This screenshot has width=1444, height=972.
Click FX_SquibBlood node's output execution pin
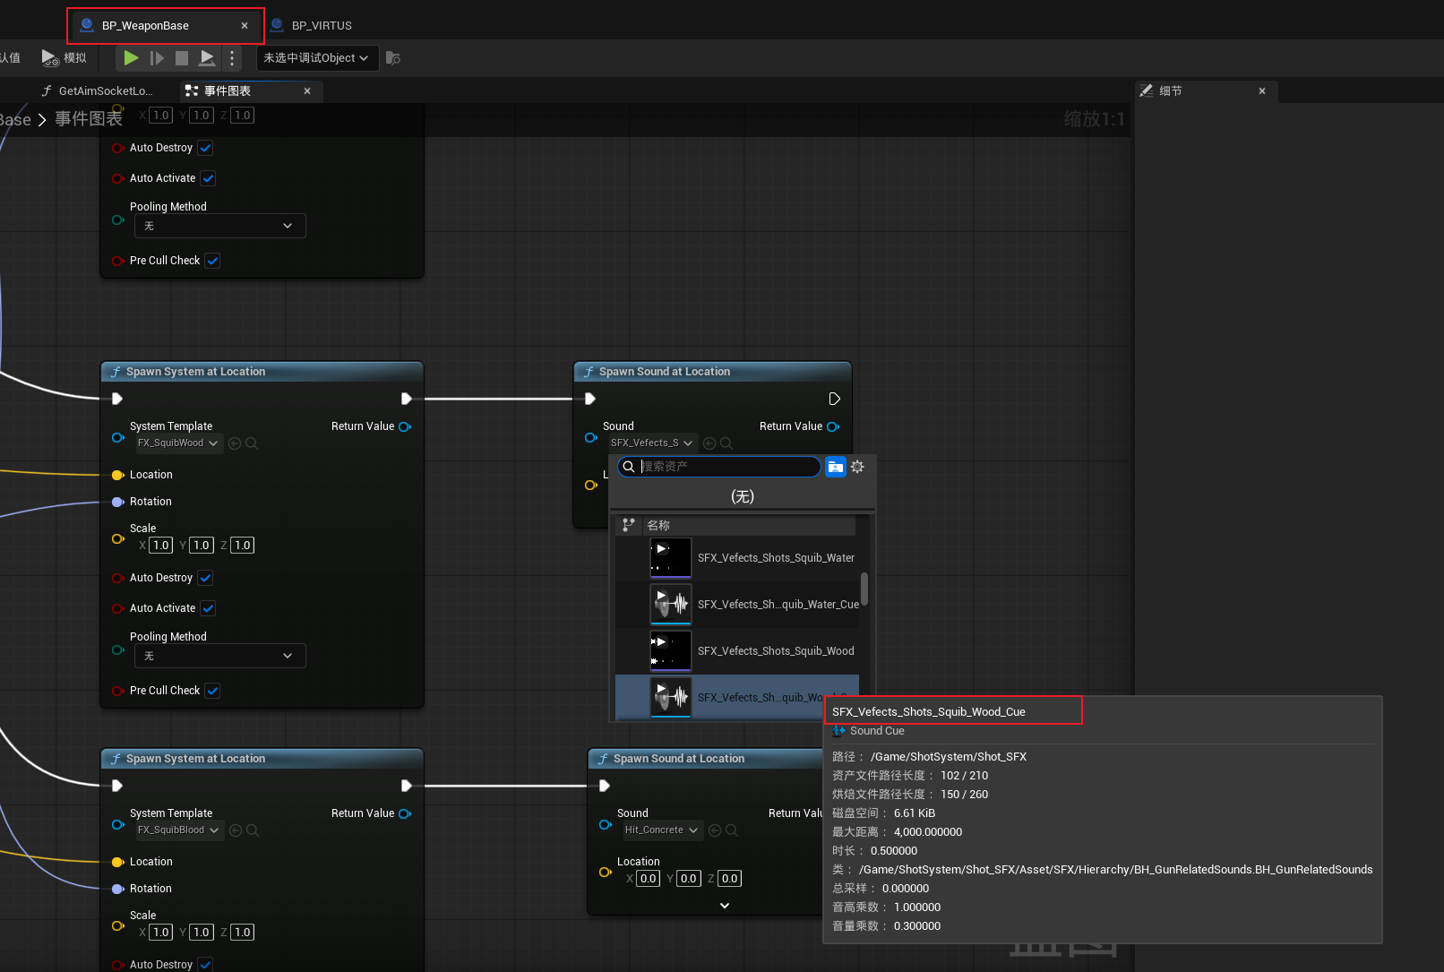click(x=406, y=786)
